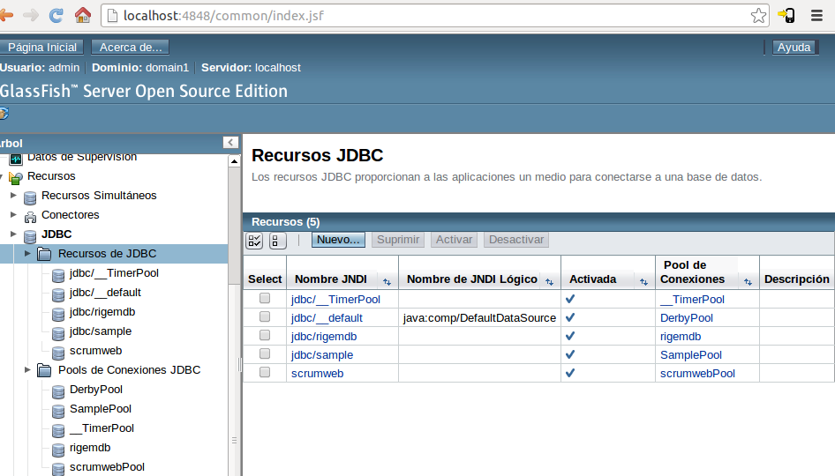835x476 pixels.
Task: Click the Activar button
Action: [x=455, y=240]
